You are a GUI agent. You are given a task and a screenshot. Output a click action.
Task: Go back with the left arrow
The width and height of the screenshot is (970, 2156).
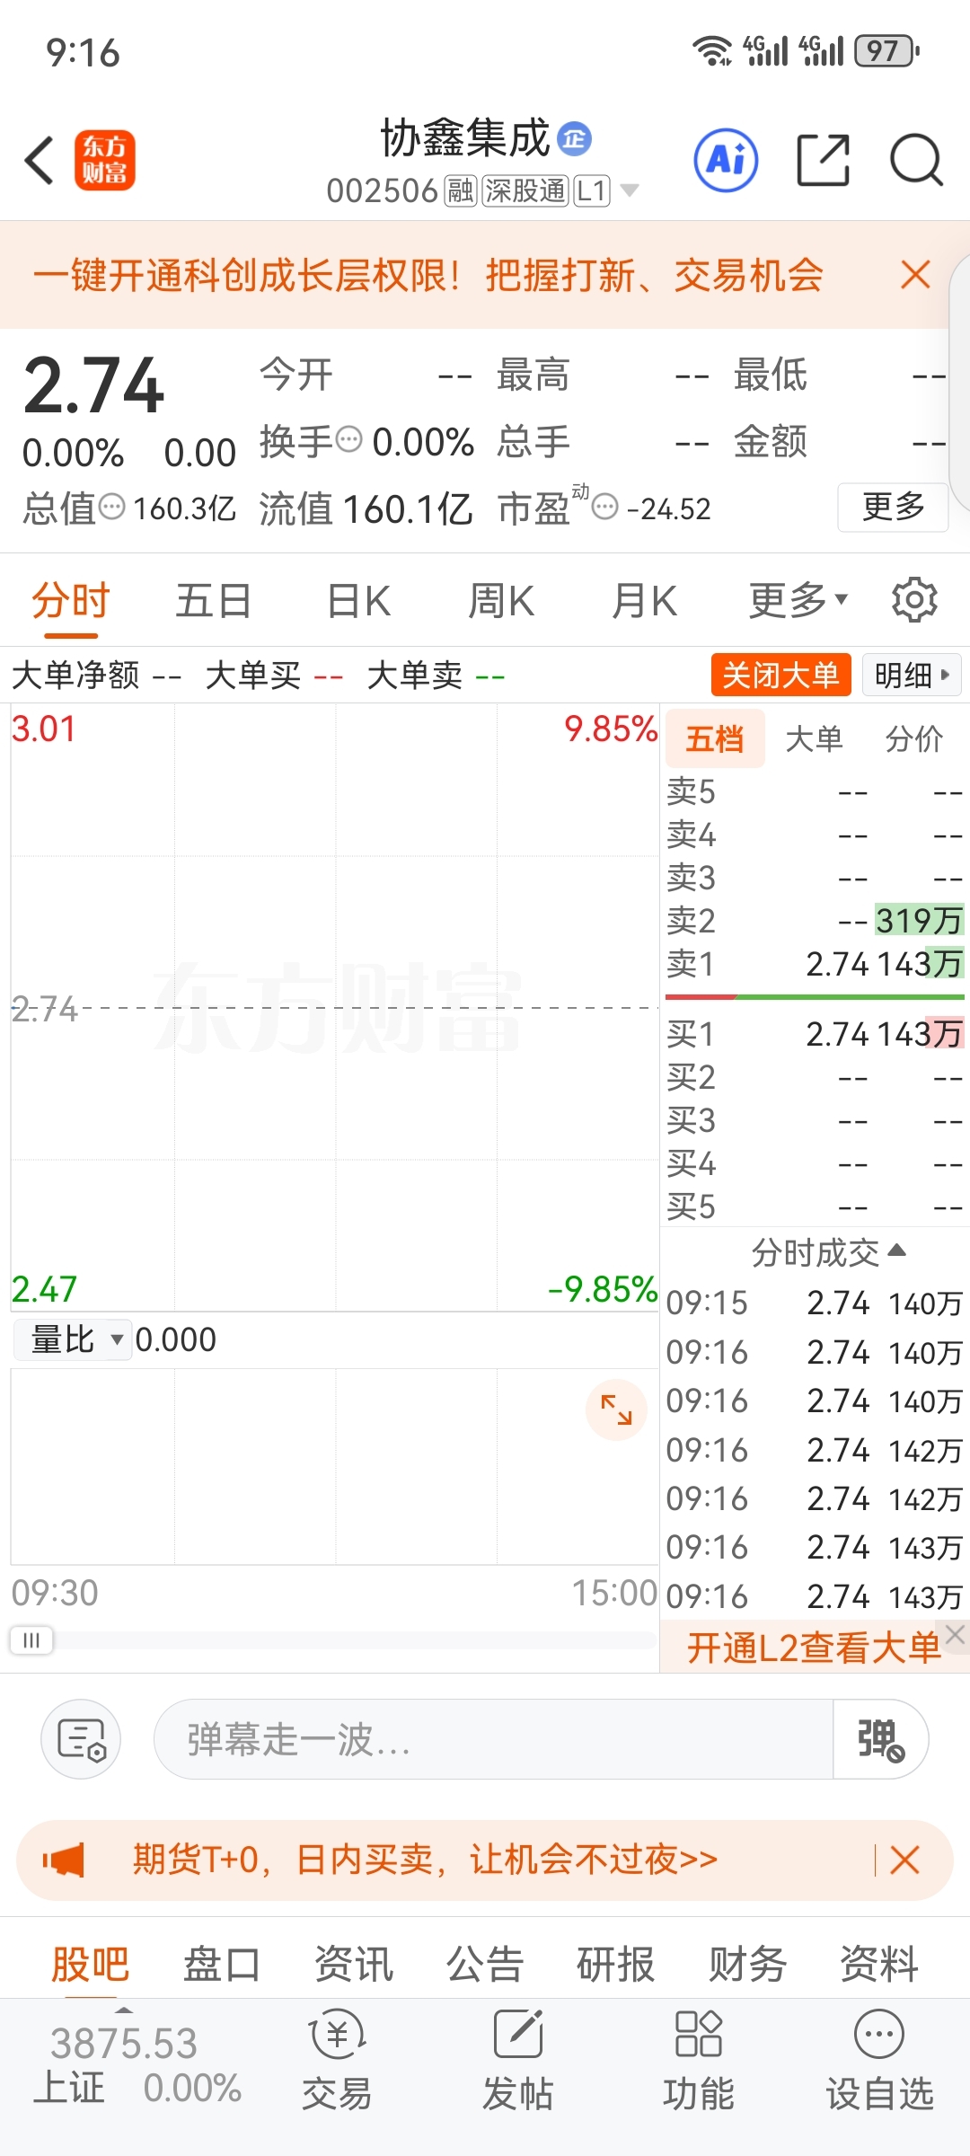tap(40, 161)
